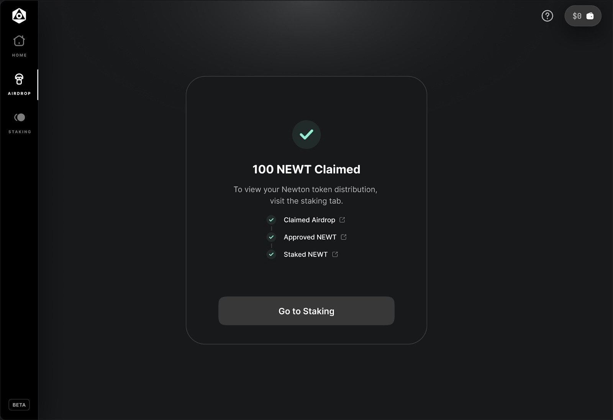Click the Staked NEWT step checkmark
Screen dimensions: 613x420
[271, 254]
